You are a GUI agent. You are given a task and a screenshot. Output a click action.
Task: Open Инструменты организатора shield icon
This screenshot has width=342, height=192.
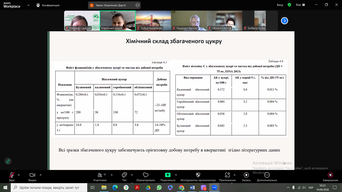pos(198,175)
